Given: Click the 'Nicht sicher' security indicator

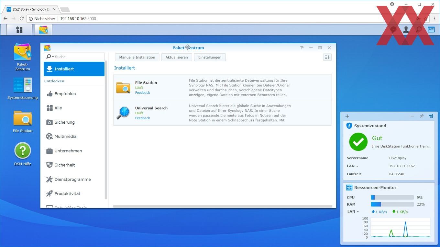Looking at the screenshot, I should tap(42, 19).
